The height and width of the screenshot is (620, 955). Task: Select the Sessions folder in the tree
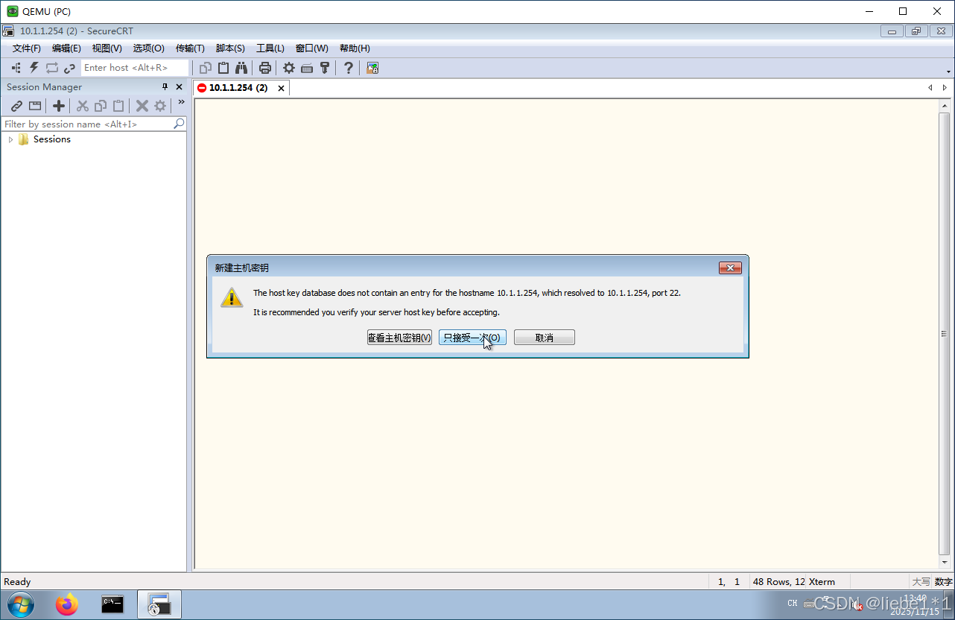coord(45,139)
